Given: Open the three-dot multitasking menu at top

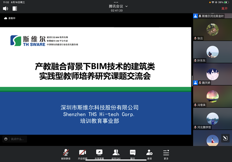Looking at the screenshot, I should click(x=116, y=2).
